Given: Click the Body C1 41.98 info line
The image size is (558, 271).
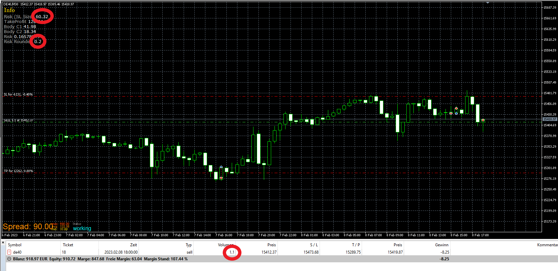Looking at the screenshot, I should coord(20,27).
